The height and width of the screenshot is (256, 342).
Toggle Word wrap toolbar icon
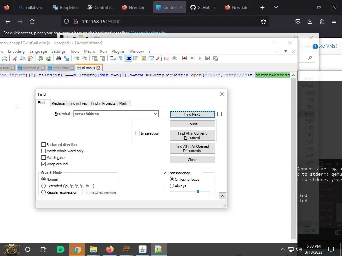click(x=113, y=58)
